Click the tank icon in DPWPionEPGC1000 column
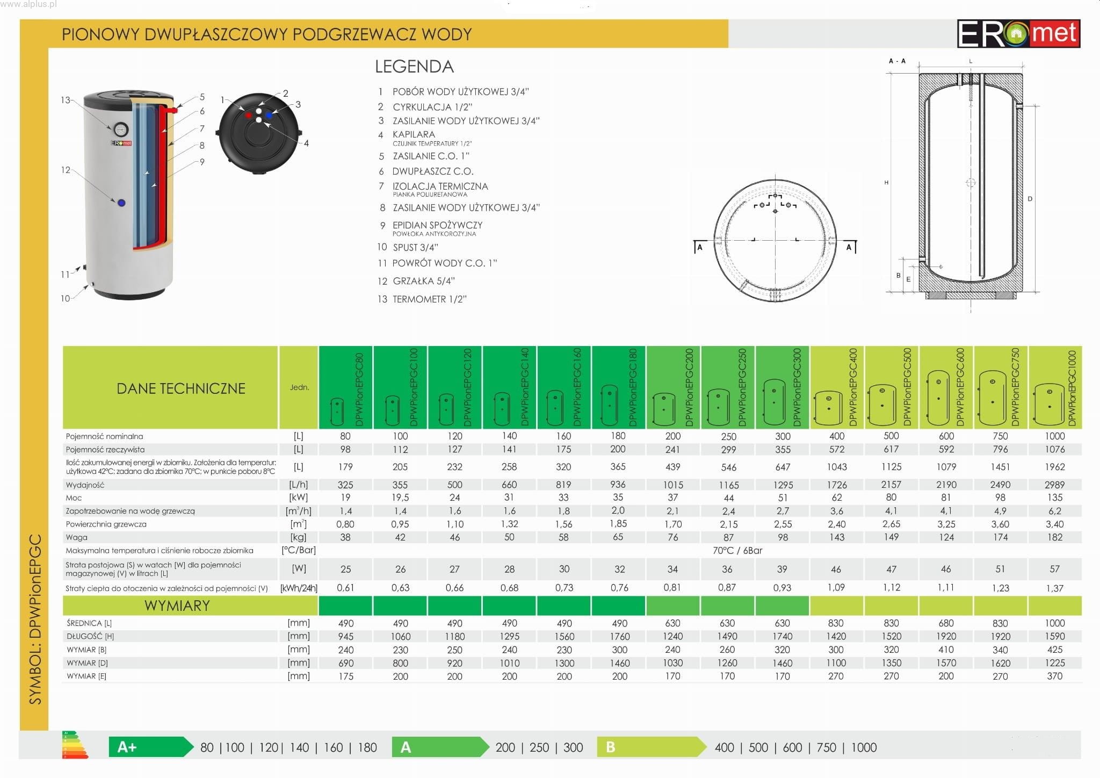The width and height of the screenshot is (1100, 778). pos(1049,404)
